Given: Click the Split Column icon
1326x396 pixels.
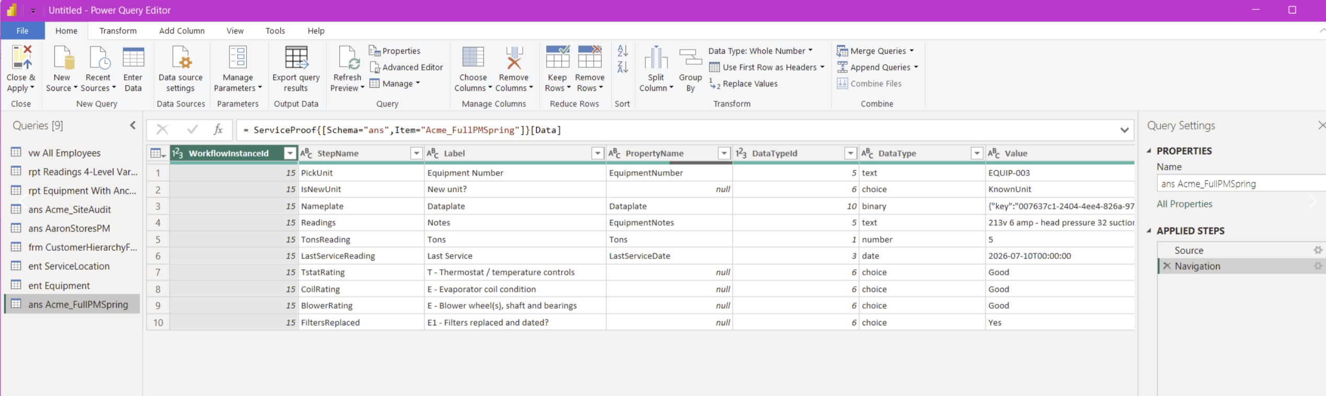Looking at the screenshot, I should [656, 57].
